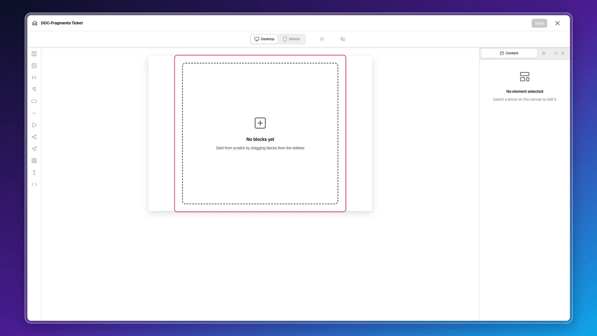The height and width of the screenshot is (336, 597).
Task: Select the Social share block icon
Action: (34, 137)
